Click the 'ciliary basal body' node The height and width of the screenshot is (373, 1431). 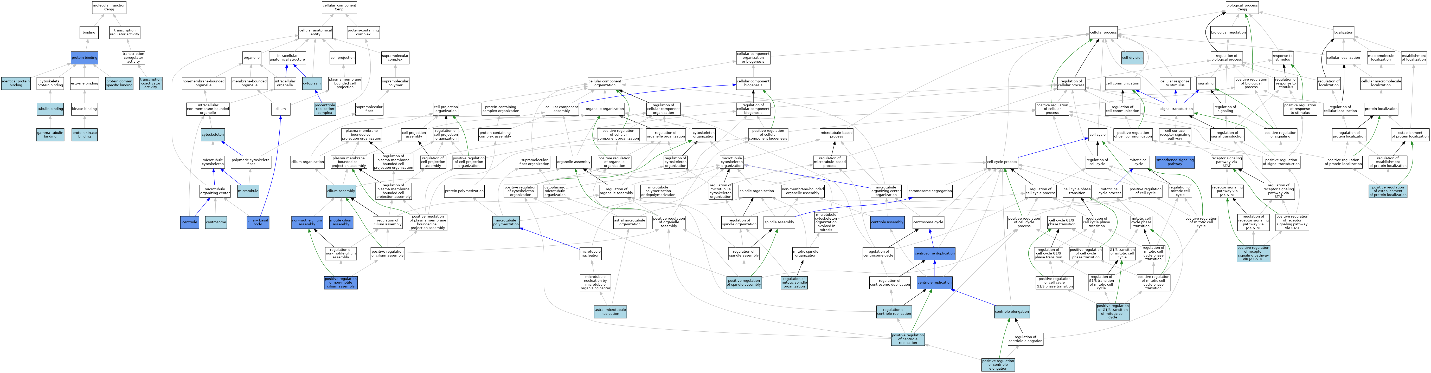258,223
